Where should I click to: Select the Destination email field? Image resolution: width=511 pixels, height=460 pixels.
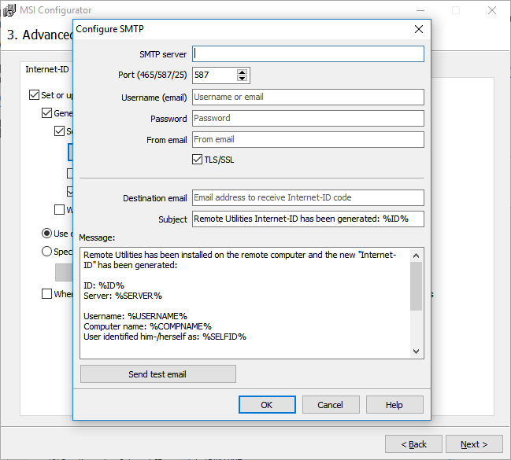point(308,197)
